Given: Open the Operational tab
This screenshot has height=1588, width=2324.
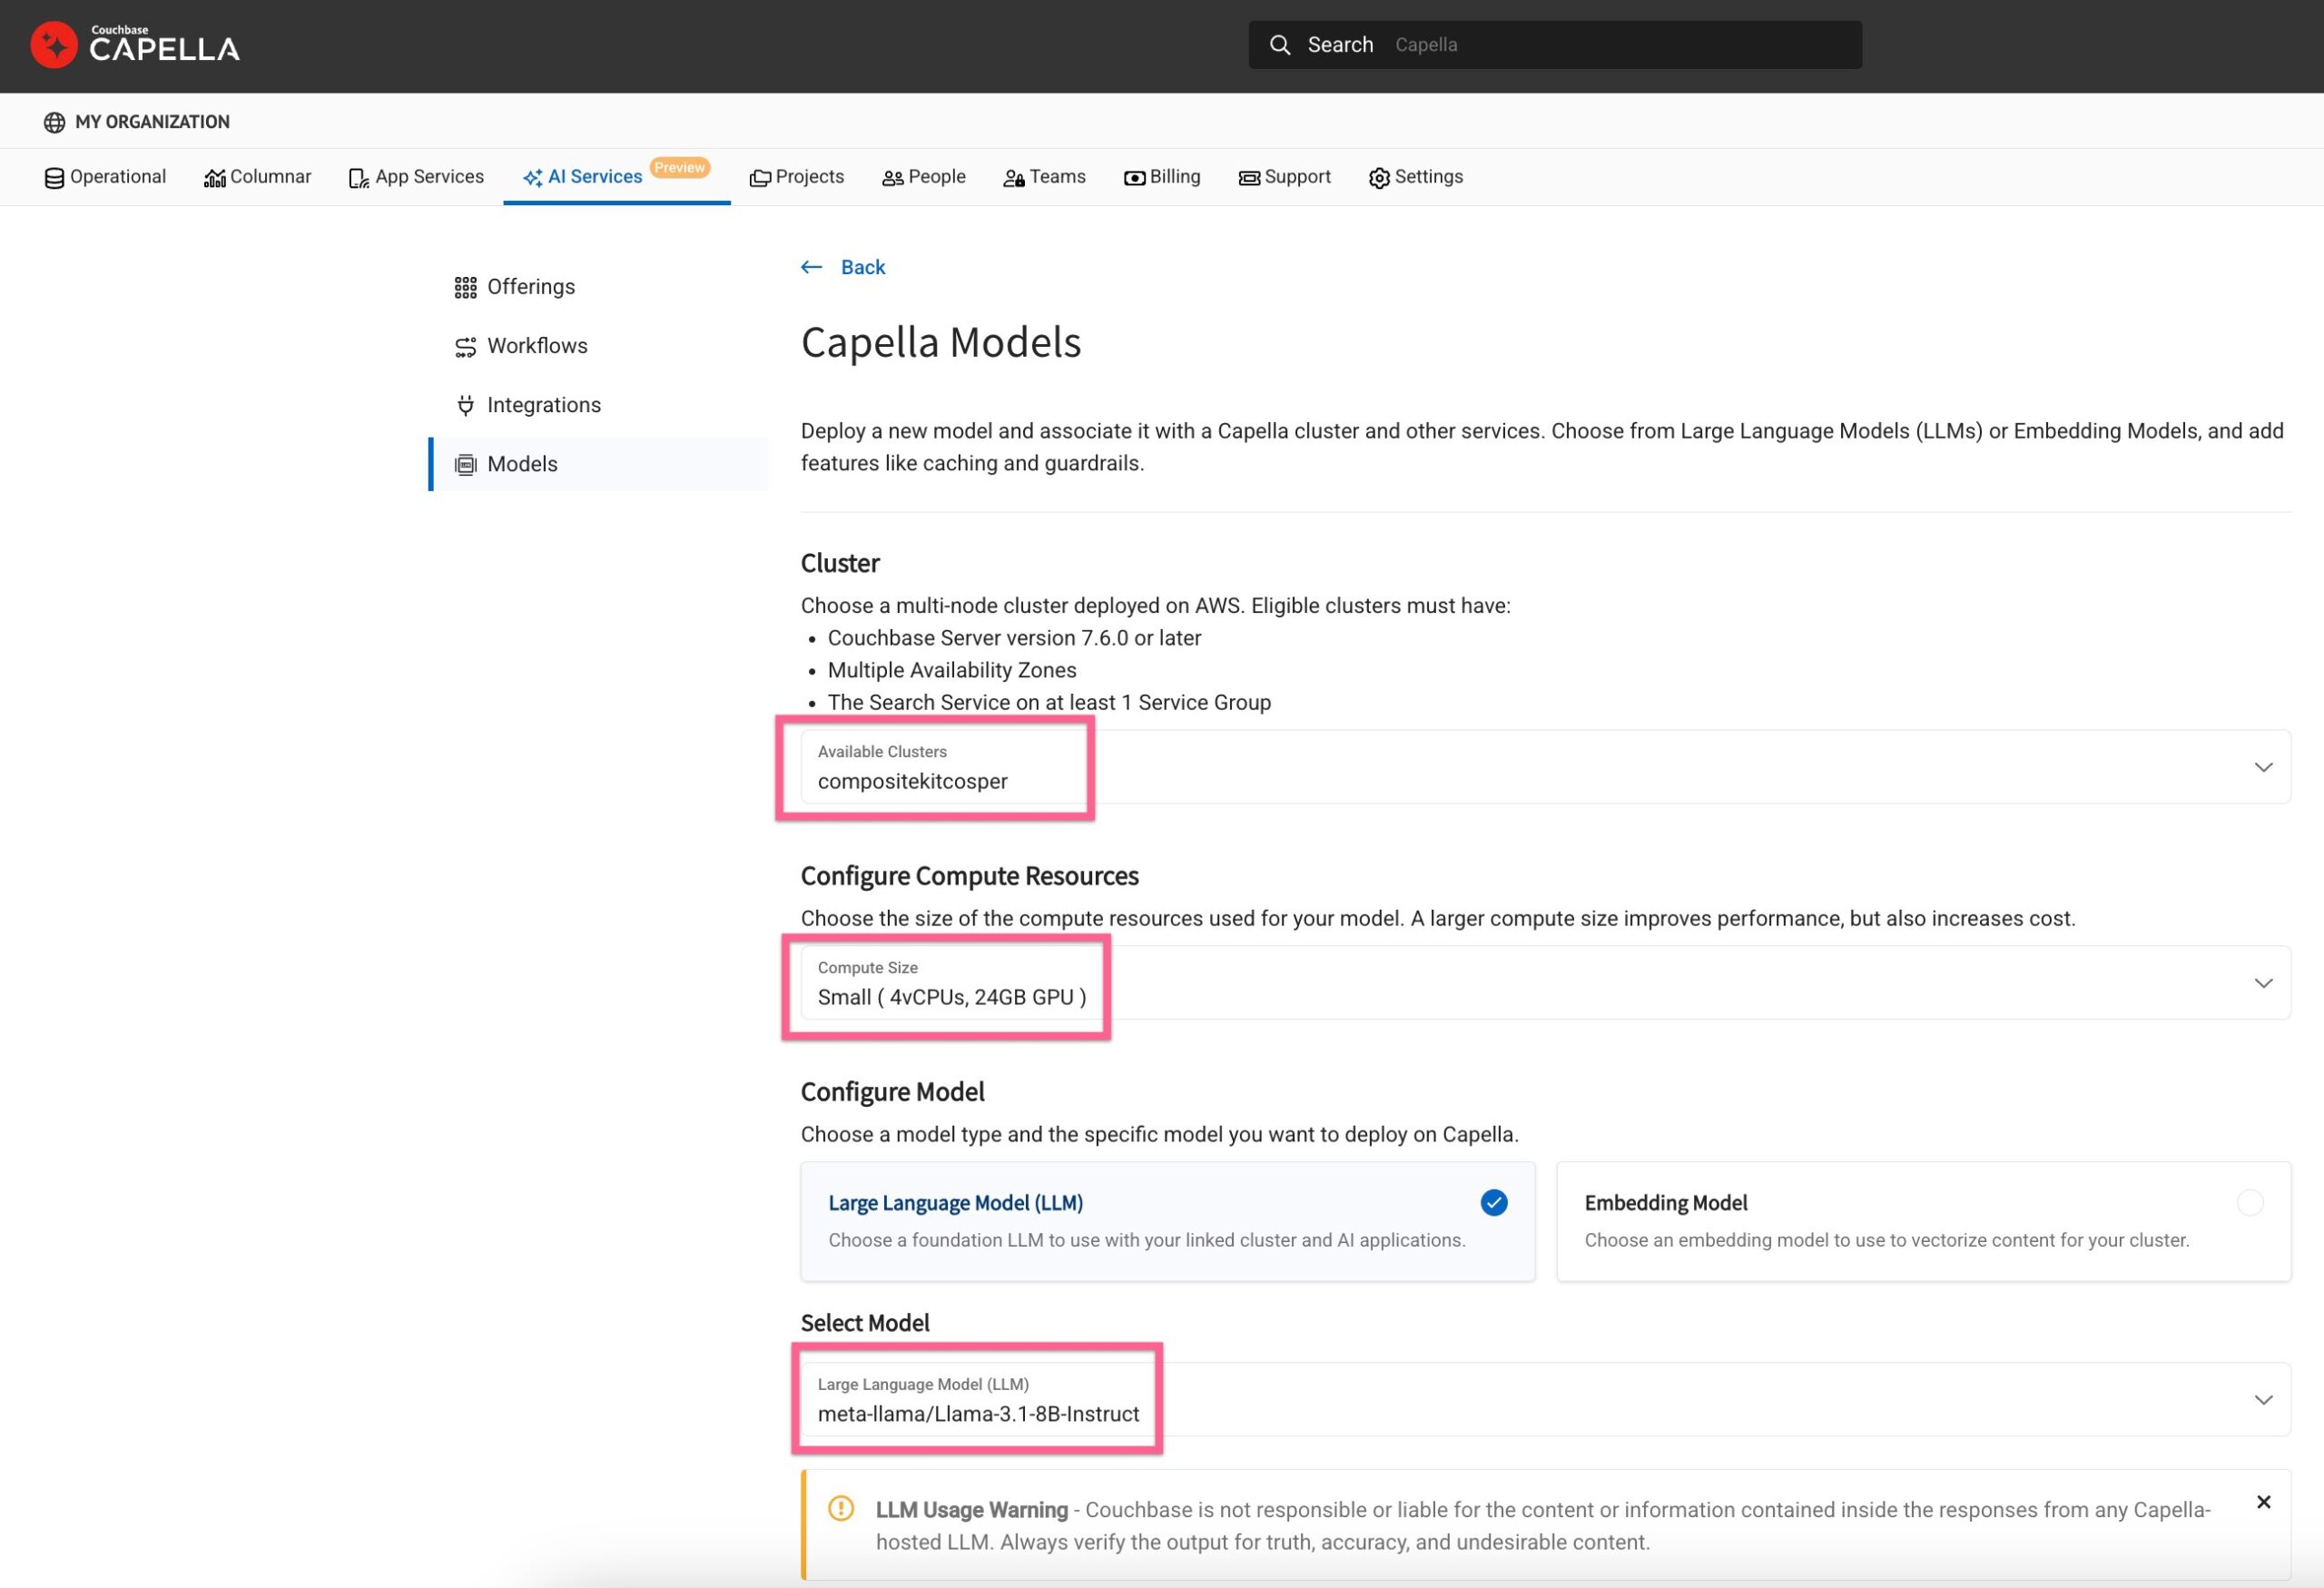Looking at the screenshot, I should [105, 177].
